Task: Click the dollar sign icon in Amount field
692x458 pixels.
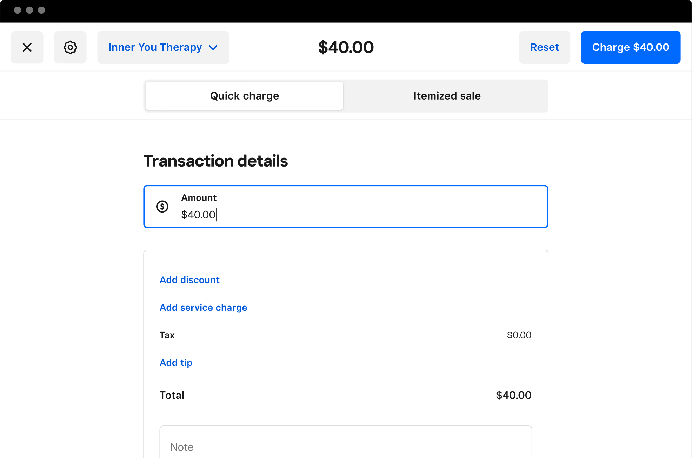Action: click(x=162, y=206)
